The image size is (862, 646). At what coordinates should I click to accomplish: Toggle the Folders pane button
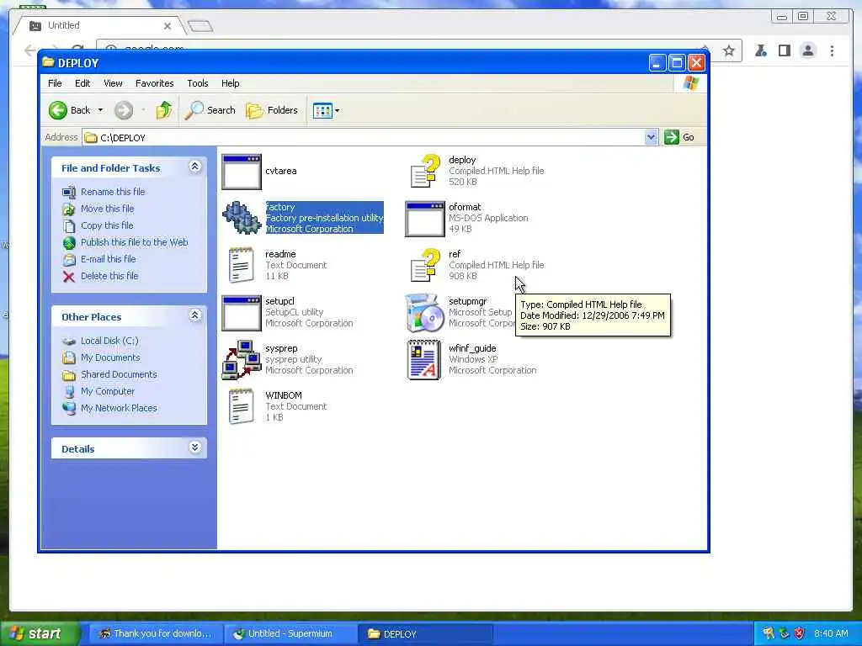[272, 110]
